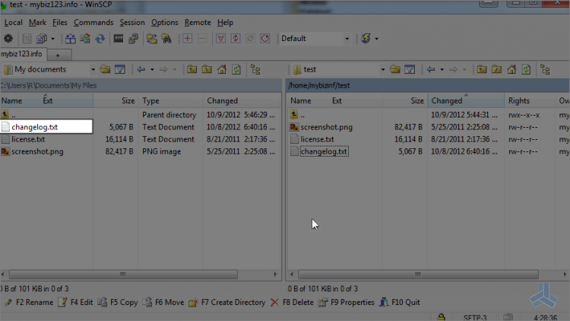Image resolution: width=570 pixels, height=321 pixels.
Task: Sort the remote panel by Rights column
Action: (x=529, y=100)
